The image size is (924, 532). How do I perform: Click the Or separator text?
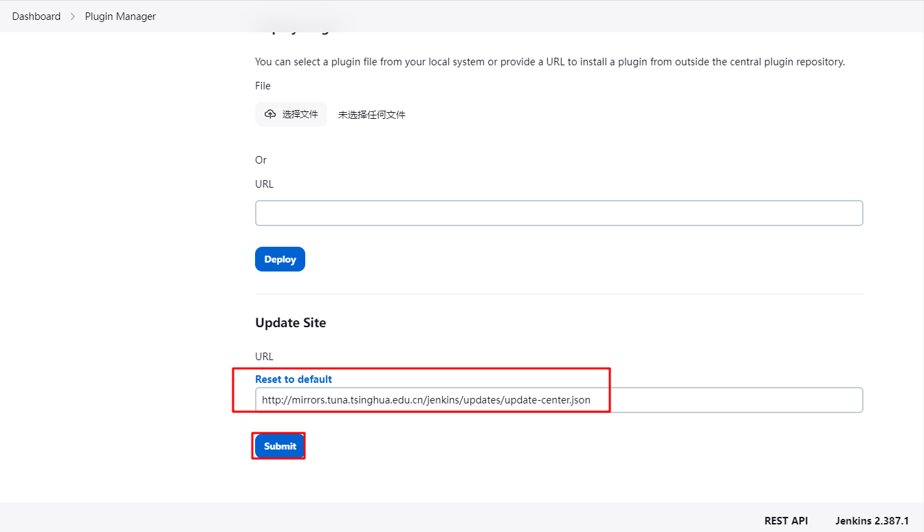(261, 160)
